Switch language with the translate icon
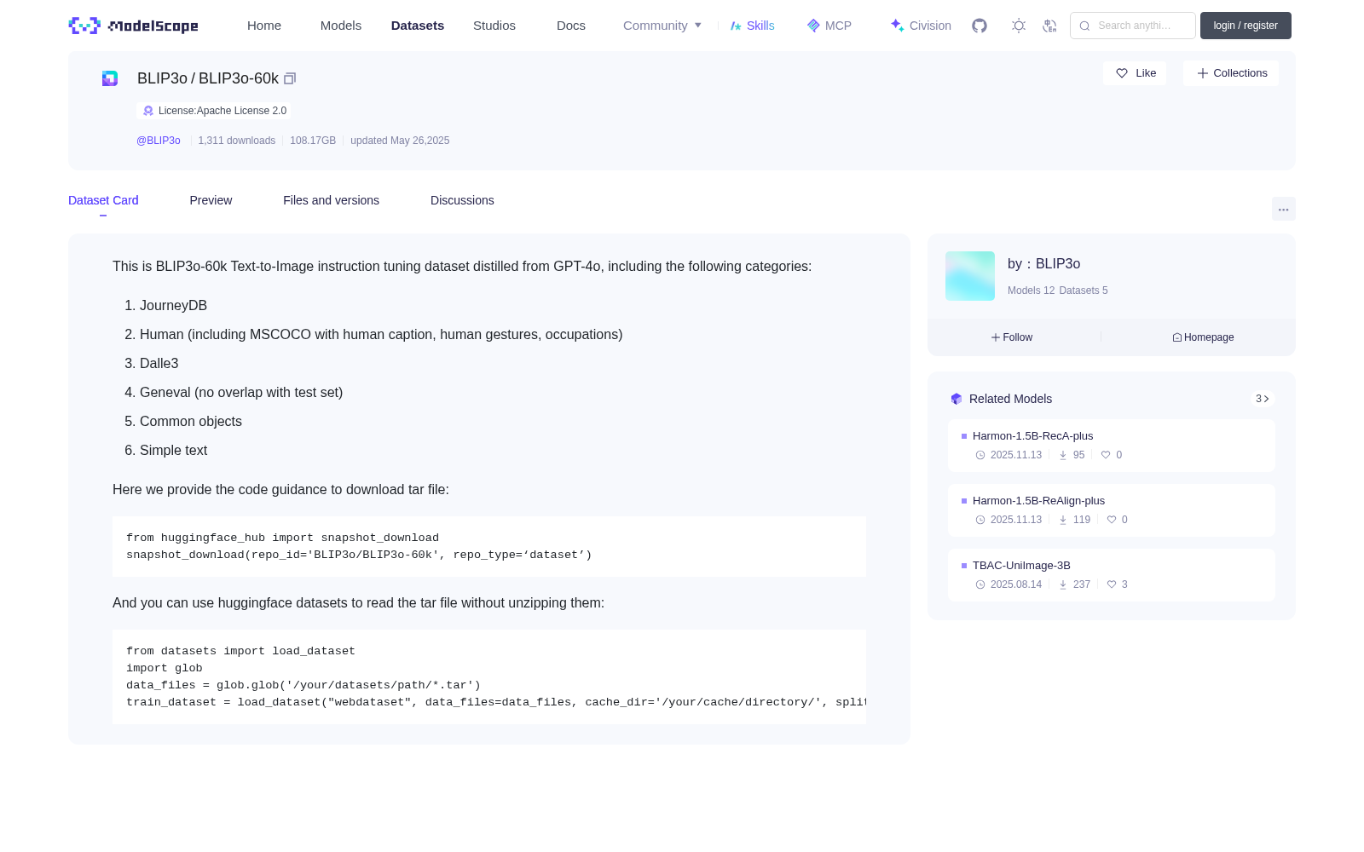The width and height of the screenshot is (1364, 852). [1049, 26]
